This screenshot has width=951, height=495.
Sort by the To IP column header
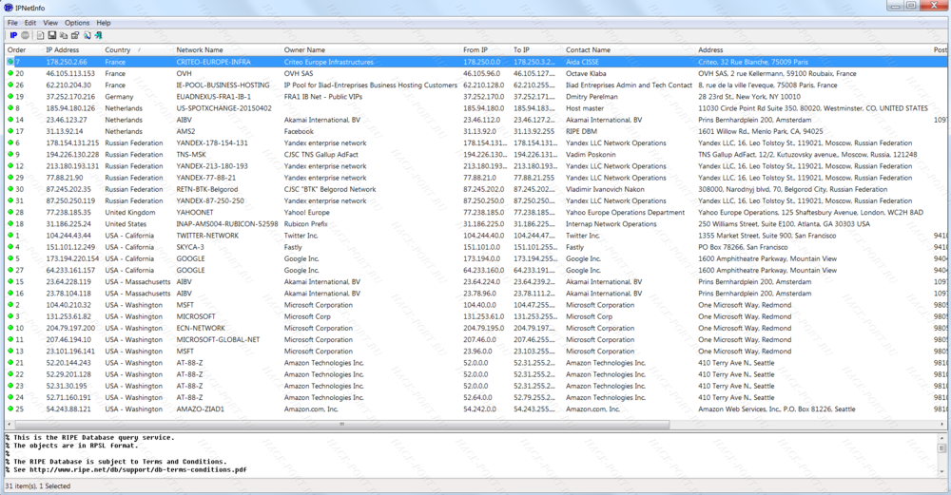[536, 49]
